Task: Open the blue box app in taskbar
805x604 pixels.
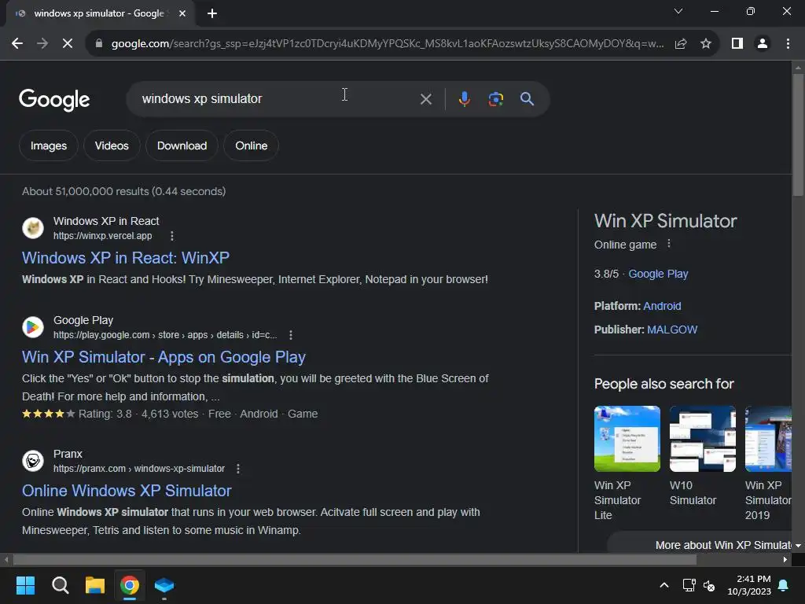Action: coord(164,585)
